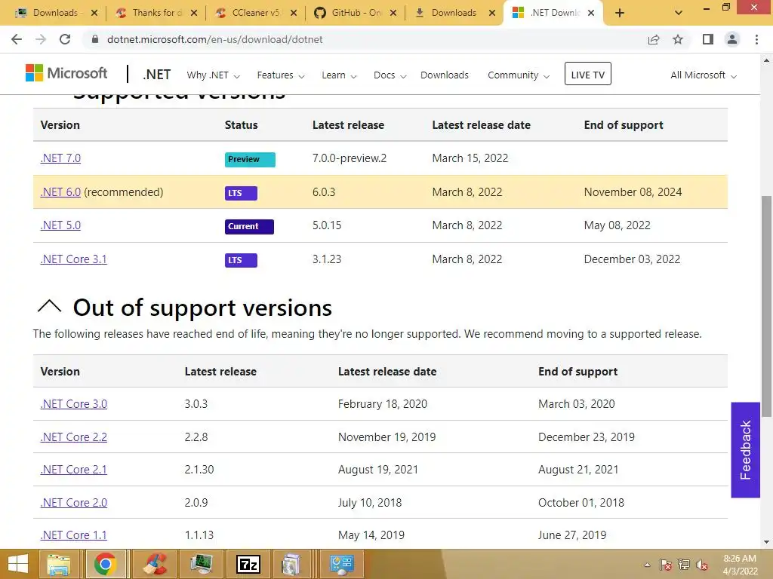This screenshot has height=579, width=773.
Task: Show hidden tray icons arrow
Action: [x=647, y=565]
